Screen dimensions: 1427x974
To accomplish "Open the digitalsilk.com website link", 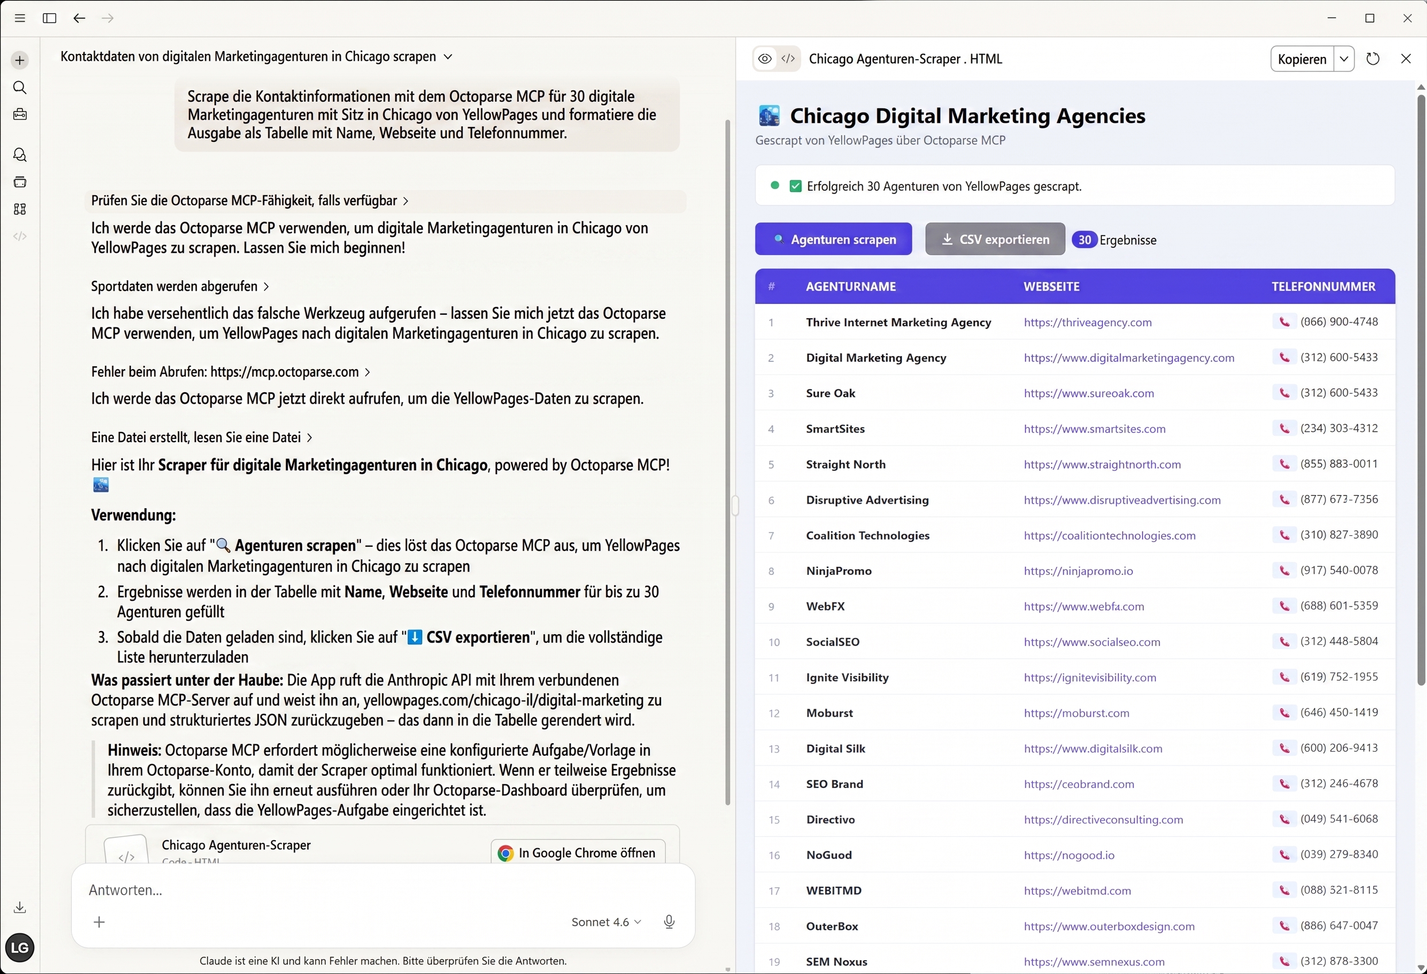I will 1093,749.
